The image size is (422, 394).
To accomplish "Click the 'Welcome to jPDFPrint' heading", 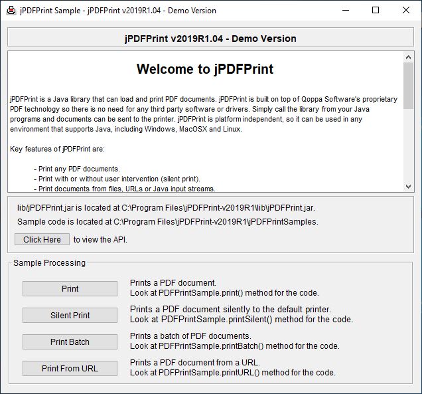I will point(205,69).
